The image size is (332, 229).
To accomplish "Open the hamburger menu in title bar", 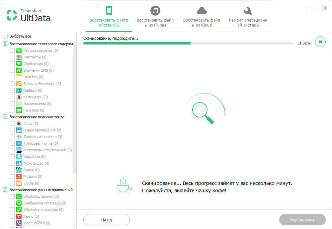I will click(x=309, y=8).
